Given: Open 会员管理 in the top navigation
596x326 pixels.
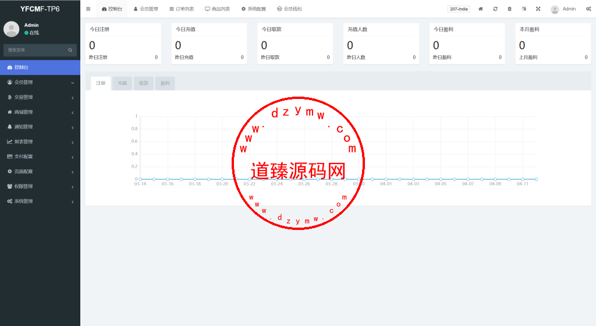Looking at the screenshot, I should [x=146, y=9].
